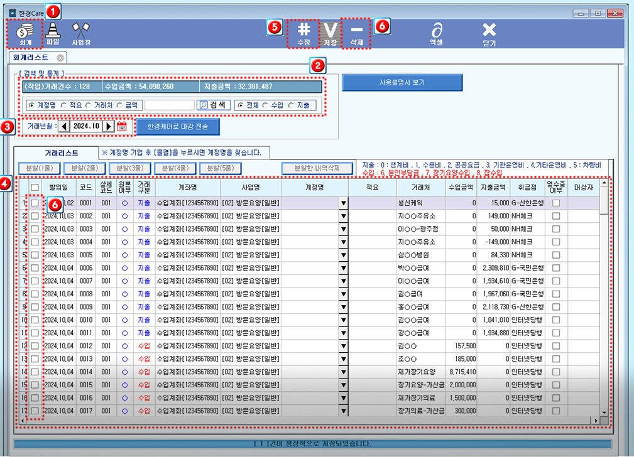Viewport: 634px width, 457px height.
Task: Select the 금액 search radio button
Action: point(119,105)
